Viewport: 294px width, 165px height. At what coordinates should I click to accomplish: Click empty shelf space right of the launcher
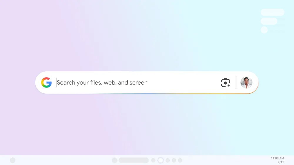tap(62, 160)
